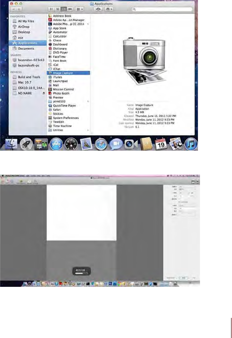Switch Finder to column view
The image size is (232, 338).
[x=64, y=9]
